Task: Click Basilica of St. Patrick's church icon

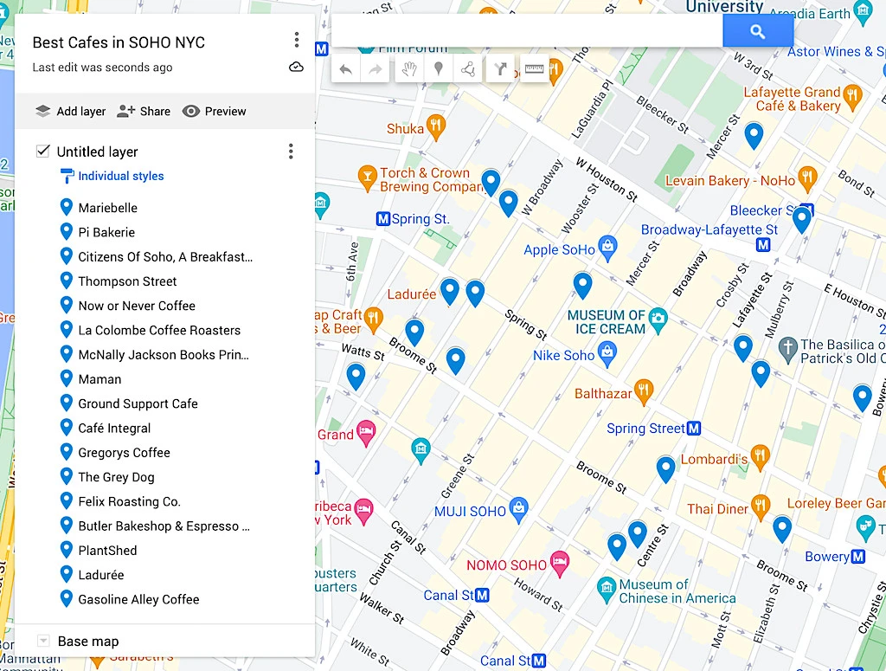Action: click(787, 349)
